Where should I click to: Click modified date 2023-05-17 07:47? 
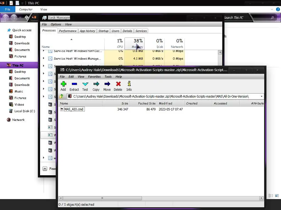coord(171,109)
